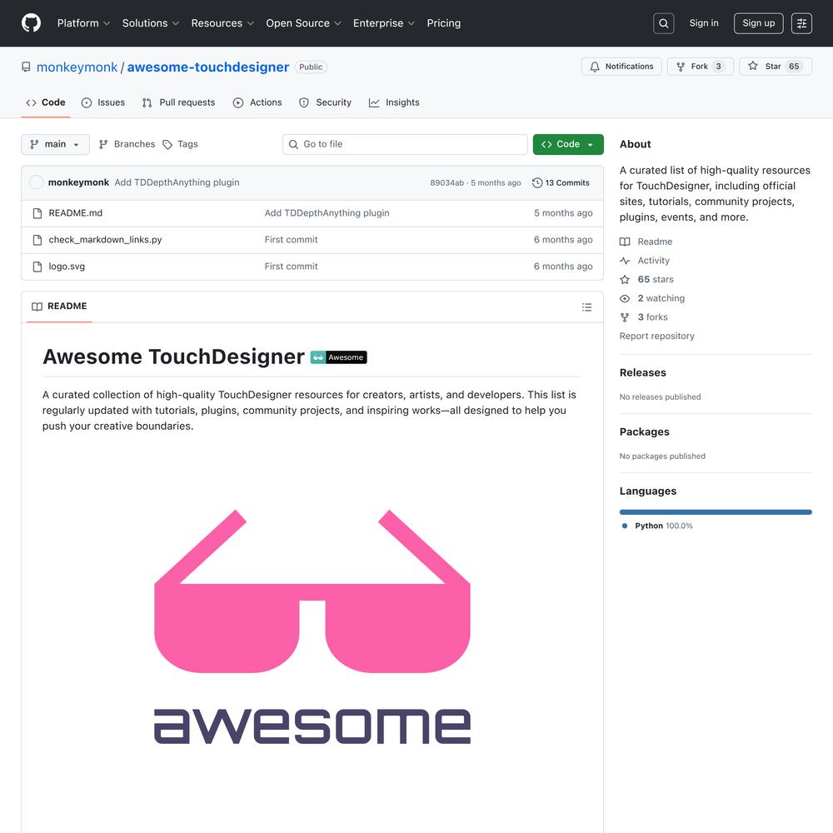Click the Public visibility badge
Image resolution: width=833 pixels, height=833 pixels.
pyautogui.click(x=311, y=67)
